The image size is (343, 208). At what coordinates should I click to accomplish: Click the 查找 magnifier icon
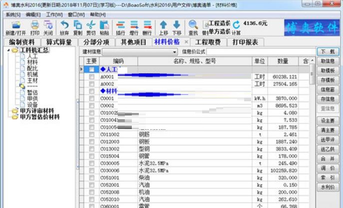click(x=193, y=25)
